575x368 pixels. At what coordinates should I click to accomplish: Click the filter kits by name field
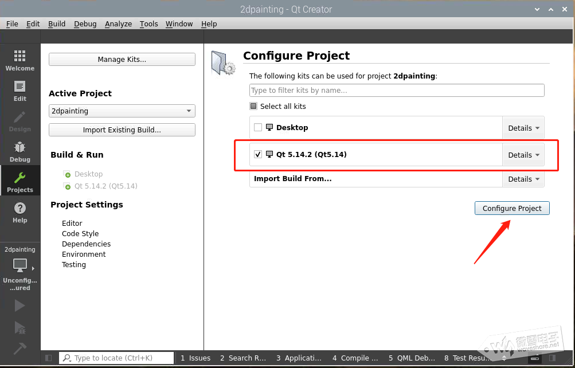(x=397, y=91)
